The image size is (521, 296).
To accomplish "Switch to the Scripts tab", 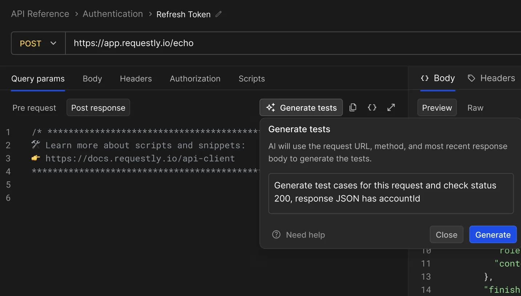I will pos(251,79).
